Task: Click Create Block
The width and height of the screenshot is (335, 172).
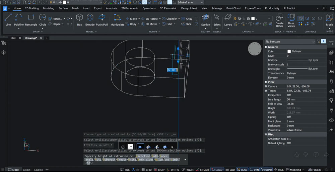Action: tap(279, 21)
